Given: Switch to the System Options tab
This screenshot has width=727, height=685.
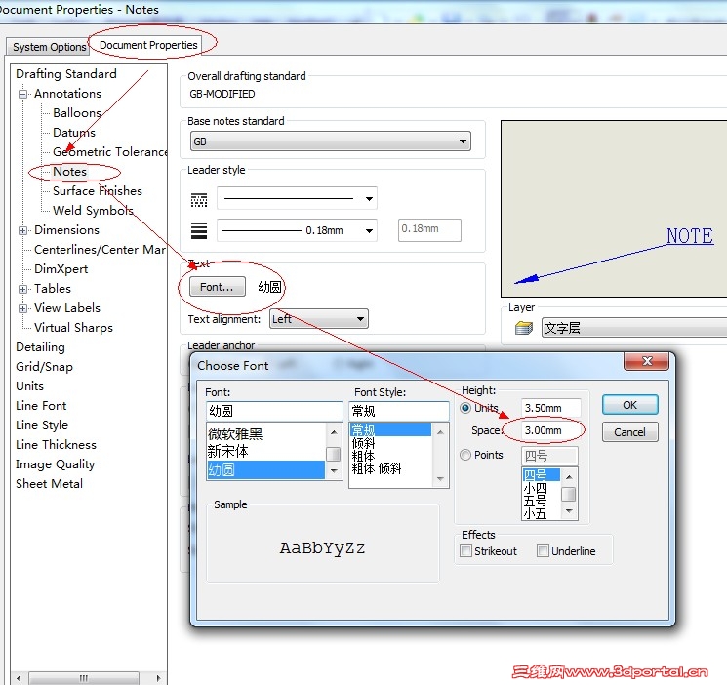Looking at the screenshot, I should click(x=49, y=47).
